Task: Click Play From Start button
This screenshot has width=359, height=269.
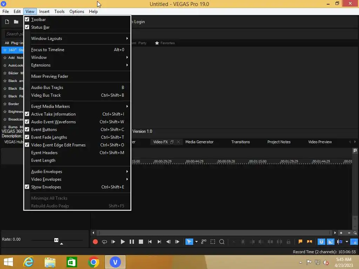Action: (x=113, y=242)
